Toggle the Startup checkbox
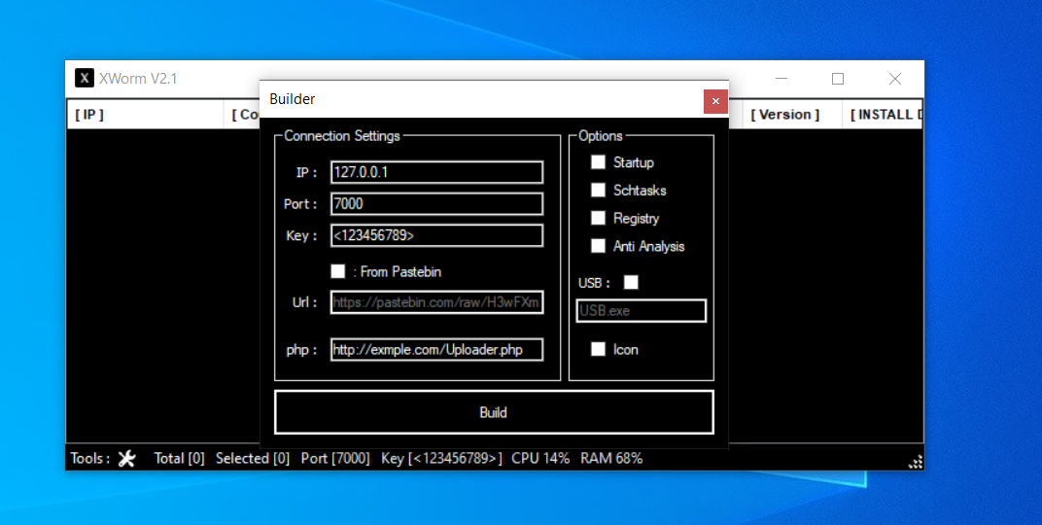The width and height of the screenshot is (1042, 525). [x=598, y=162]
